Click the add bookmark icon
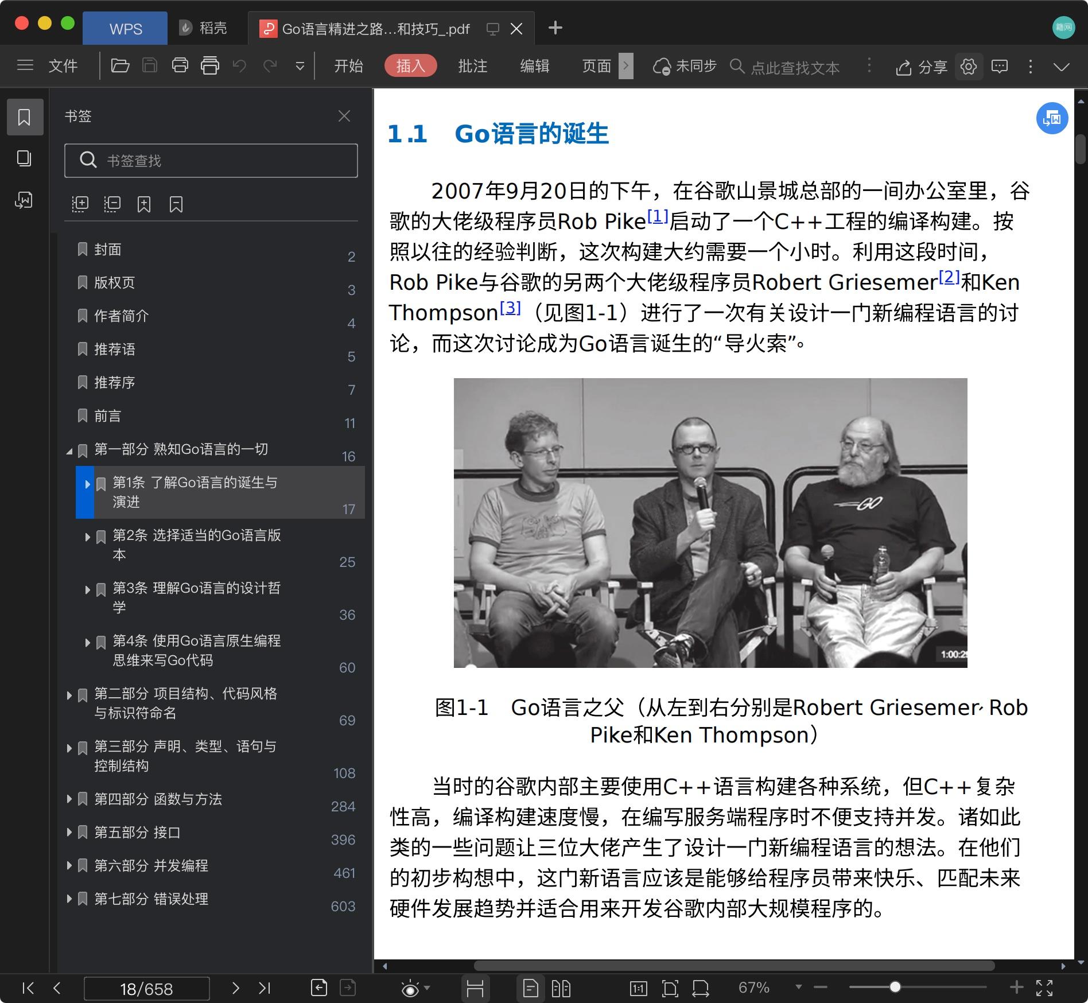The height and width of the screenshot is (1003, 1088). pos(144,204)
